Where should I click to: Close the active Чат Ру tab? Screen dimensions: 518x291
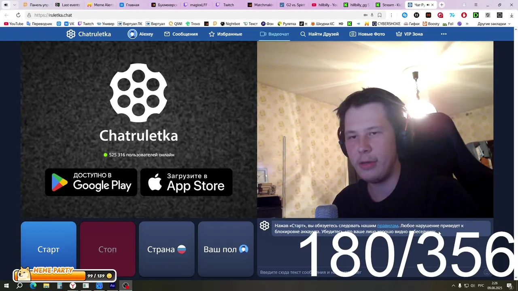coord(433,5)
